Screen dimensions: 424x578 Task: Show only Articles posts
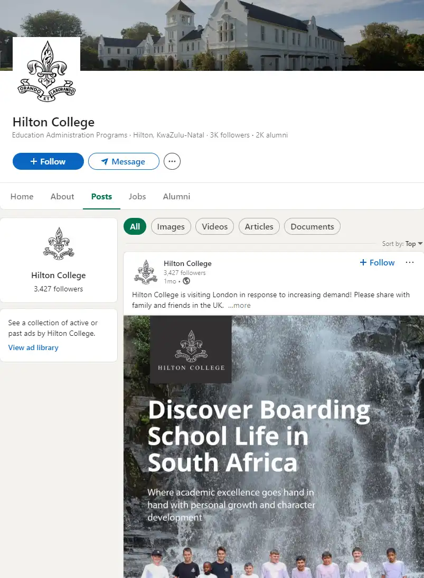tap(259, 226)
